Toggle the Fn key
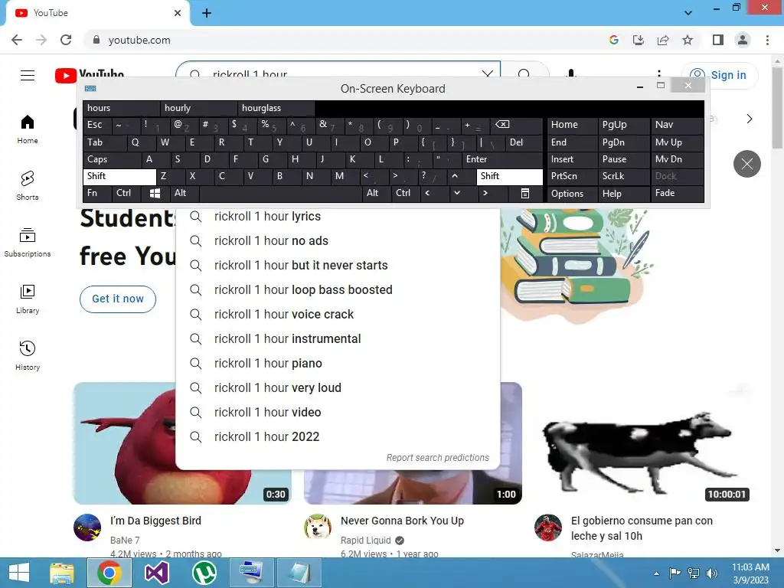 (x=97, y=193)
